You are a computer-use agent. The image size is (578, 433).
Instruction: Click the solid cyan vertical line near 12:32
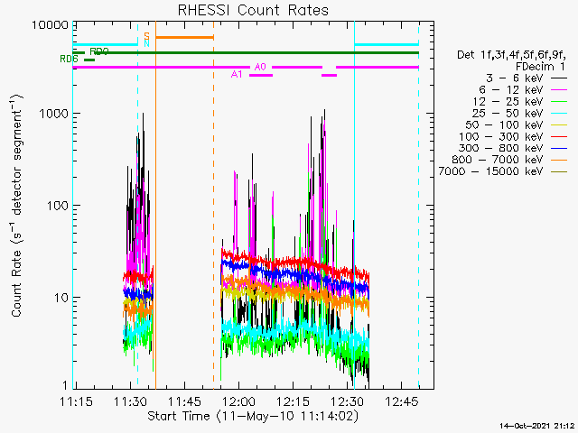tap(354, 205)
